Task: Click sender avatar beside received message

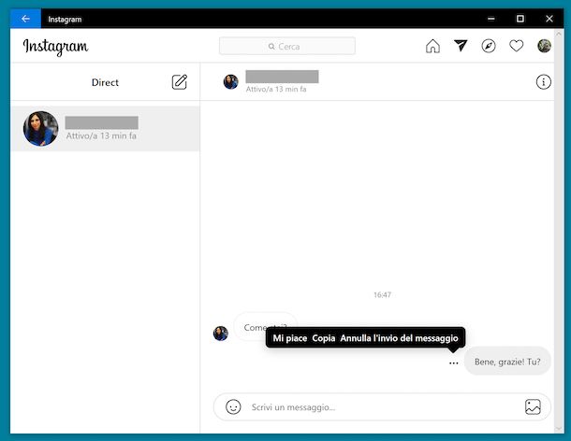Action: (x=220, y=333)
